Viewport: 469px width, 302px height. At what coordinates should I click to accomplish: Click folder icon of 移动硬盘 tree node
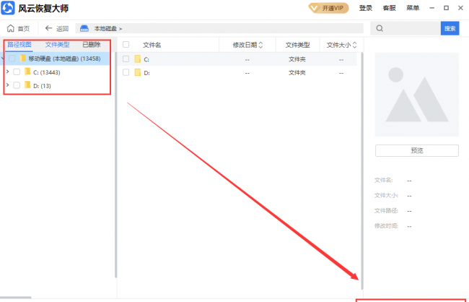(x=23, y=58)
